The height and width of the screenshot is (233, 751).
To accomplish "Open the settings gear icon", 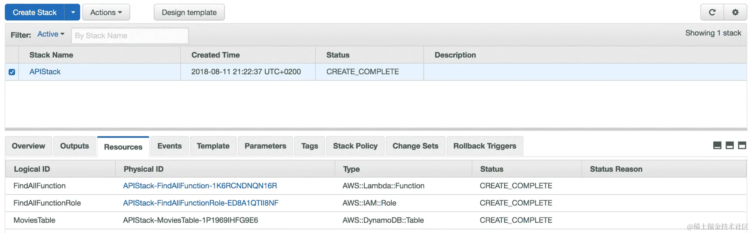I will pos(735,12).
